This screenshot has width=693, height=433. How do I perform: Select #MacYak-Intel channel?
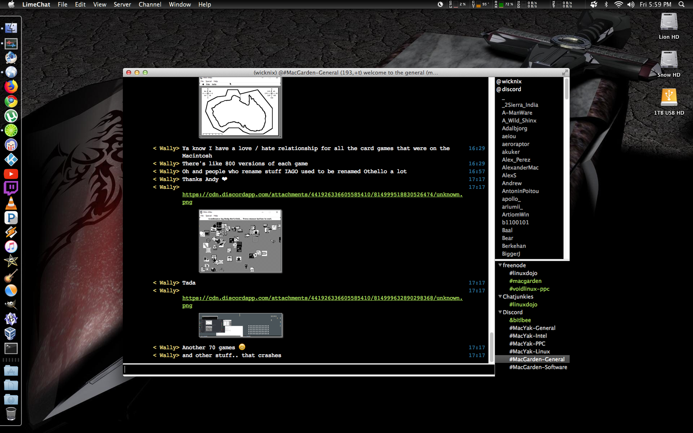click(x=528, y=336)
